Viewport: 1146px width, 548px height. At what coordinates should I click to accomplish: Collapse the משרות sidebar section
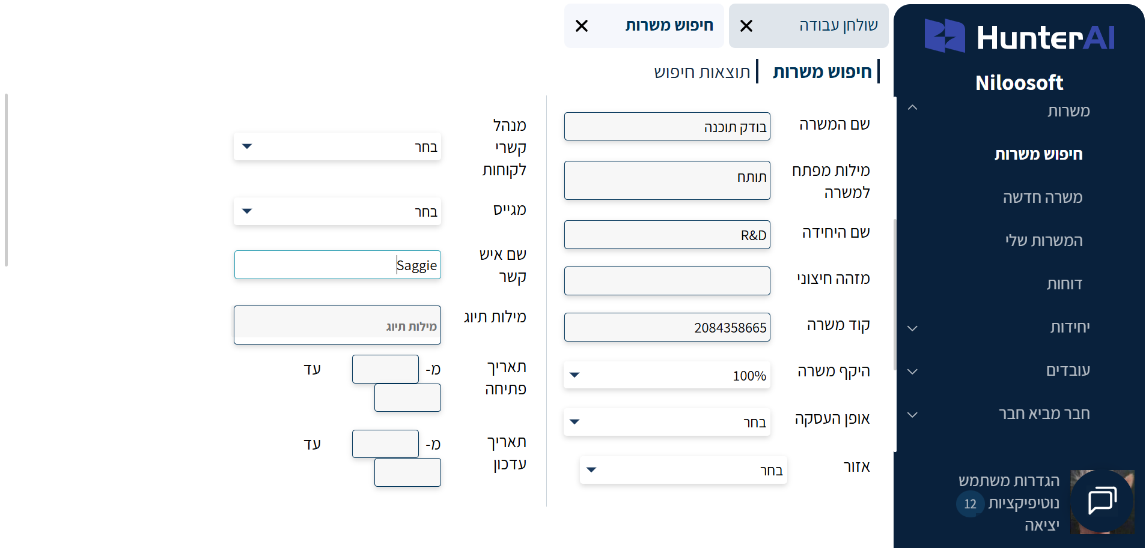point(912,108)
